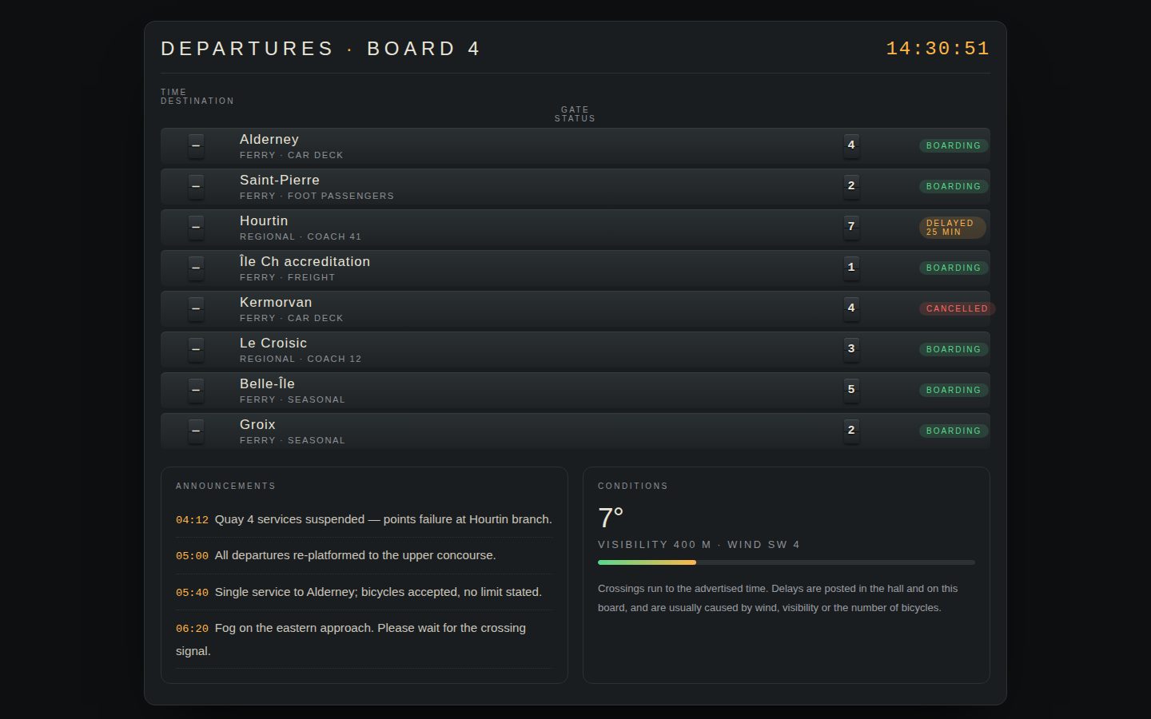Click the 06:20 announcement timestamp
This screenshot has height=719, width=1151.
(x=192, y=629)
